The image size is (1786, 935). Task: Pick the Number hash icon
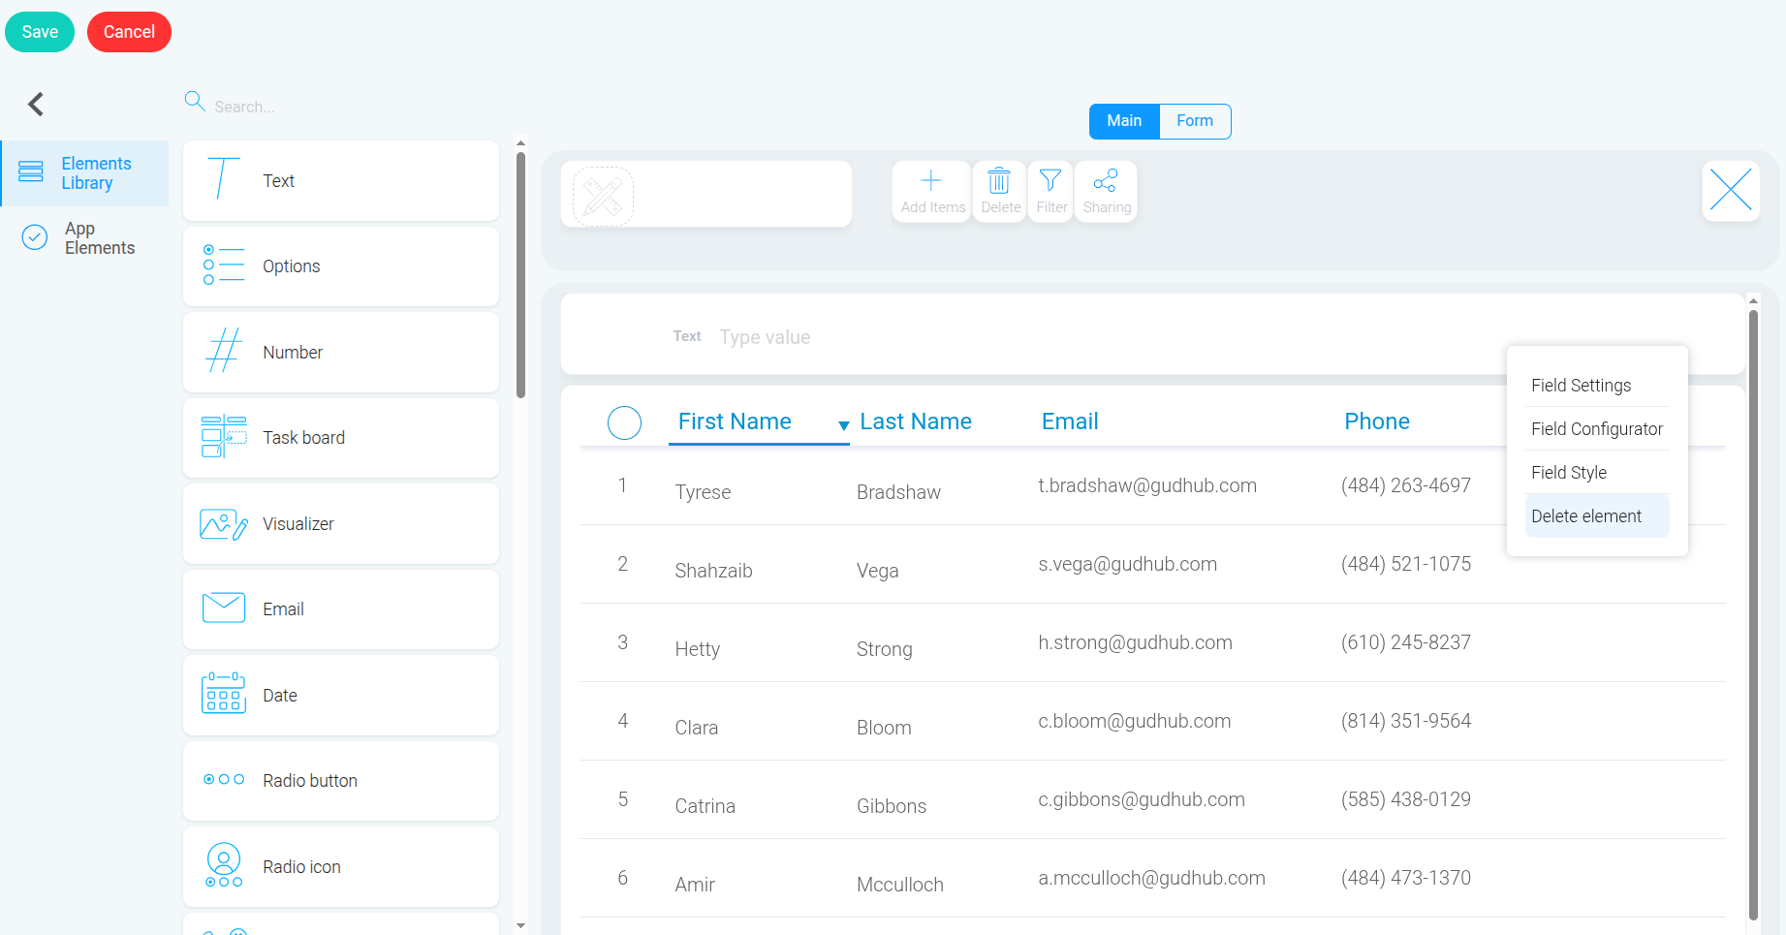(224, 351)
